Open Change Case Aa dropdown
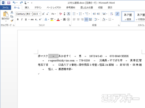 click(53, 14)
